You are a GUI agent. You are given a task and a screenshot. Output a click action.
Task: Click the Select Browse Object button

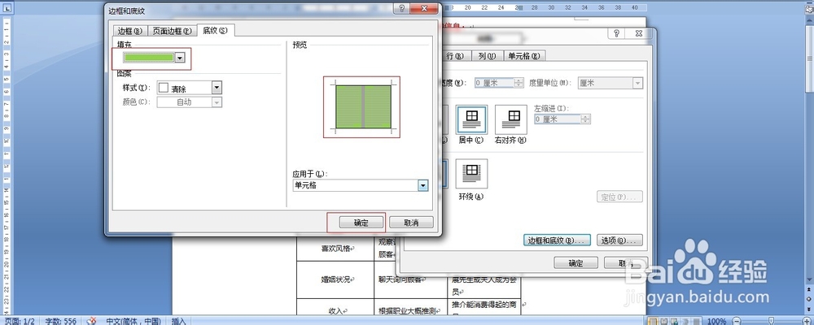coord(809,301)
